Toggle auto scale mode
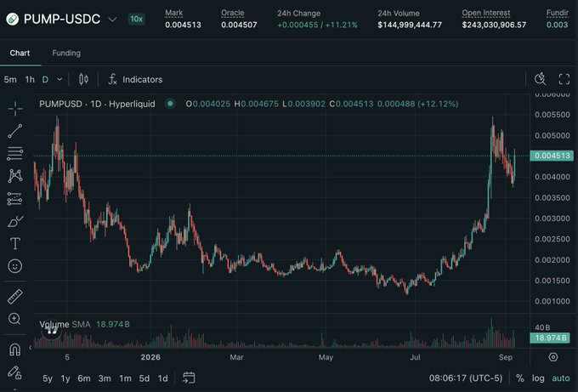This screenshot has width=578, height=392. (561, 378)
